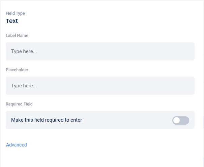Expand the Advanced options section
The width and height of the screenshot is (204, 167).
17,145
